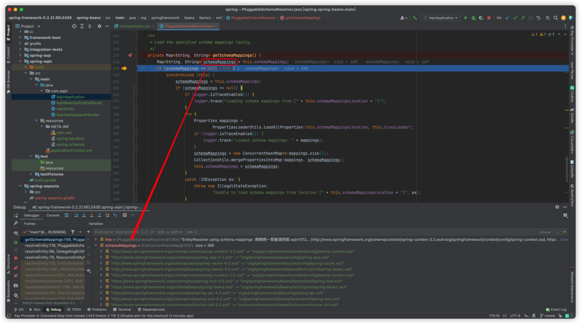Image resolution: width=581 pixels, height=324 pixels.
Task: Expand the testFixtures folder
Action: (x=31, y=174)
